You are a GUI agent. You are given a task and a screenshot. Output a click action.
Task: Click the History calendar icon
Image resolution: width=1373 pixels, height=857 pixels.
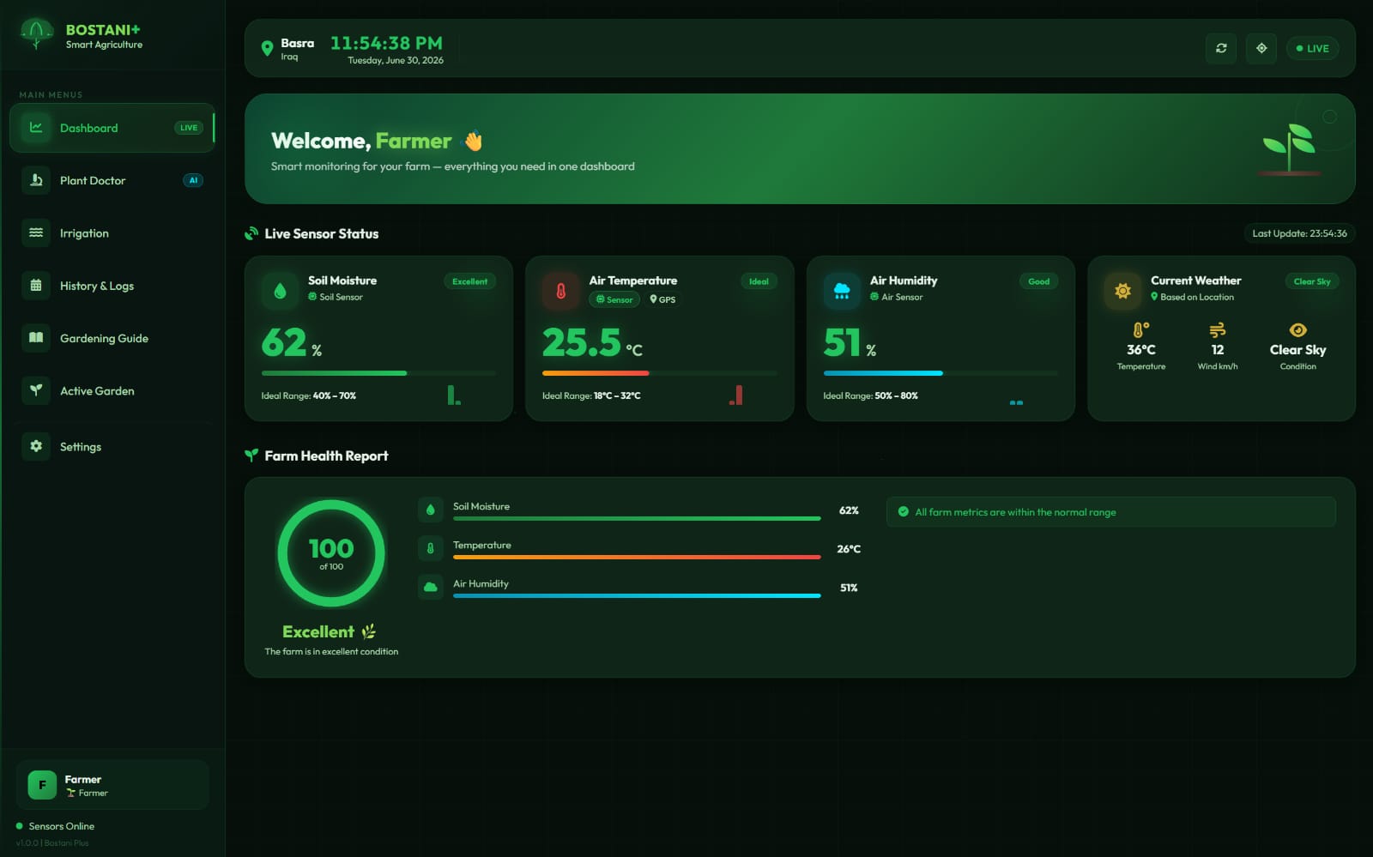pyautogui.click(x=36, y=286)
